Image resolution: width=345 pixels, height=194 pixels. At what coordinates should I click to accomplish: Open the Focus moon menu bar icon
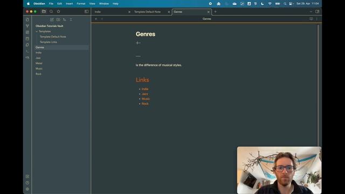point(263,4)
